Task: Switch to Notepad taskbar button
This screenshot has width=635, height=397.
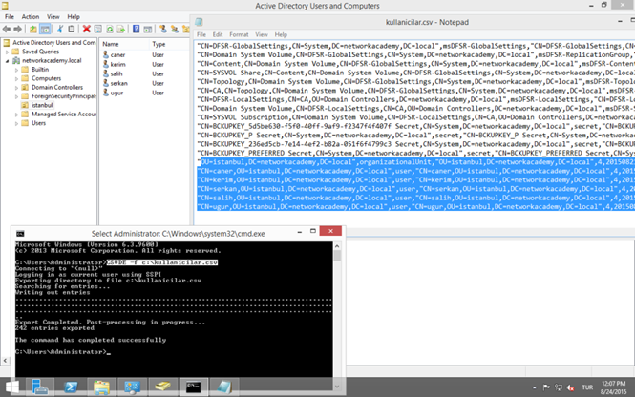Action: 224,387
